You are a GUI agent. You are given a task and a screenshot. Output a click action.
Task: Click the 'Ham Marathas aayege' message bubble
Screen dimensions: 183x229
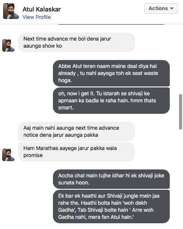76,152
